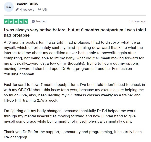
Task: Click the Invited verified checkmark icon
Action: pyautogui.click(x=33, y=21)
